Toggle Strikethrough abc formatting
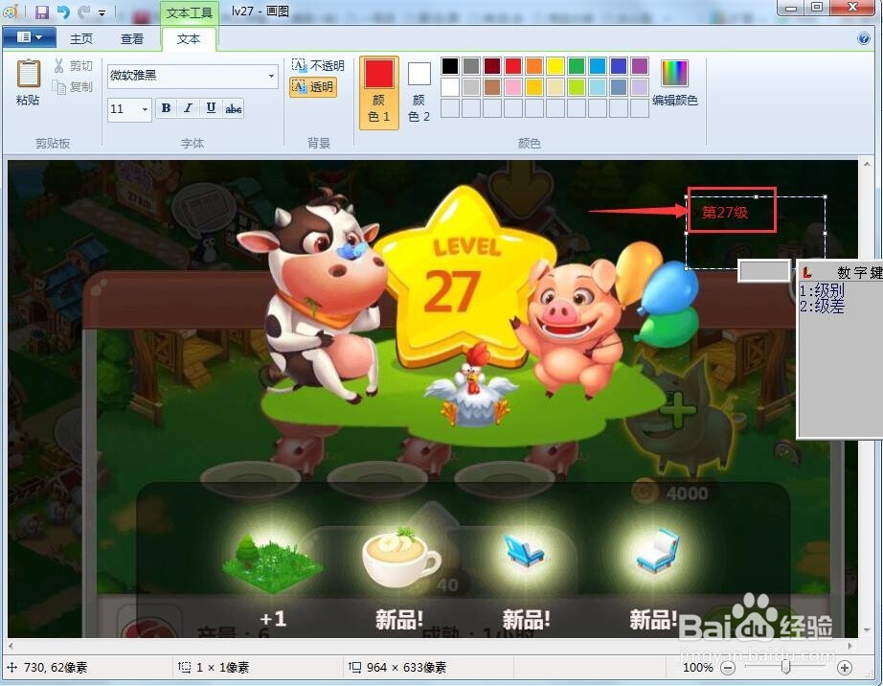 [x=233, y=108]
